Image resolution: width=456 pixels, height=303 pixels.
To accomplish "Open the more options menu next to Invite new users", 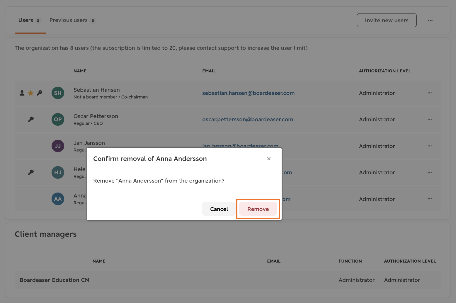I will click(x=430, y=20).
